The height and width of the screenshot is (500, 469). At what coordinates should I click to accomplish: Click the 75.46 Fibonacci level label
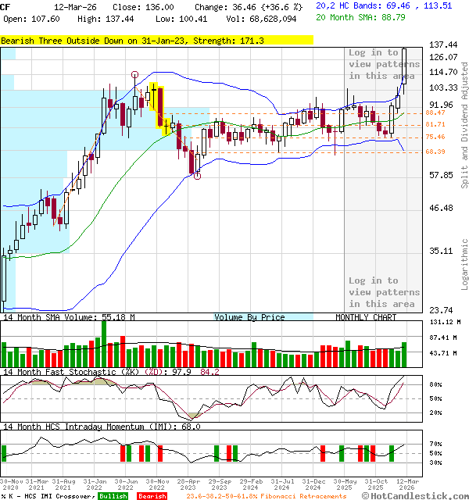[435, 137]
